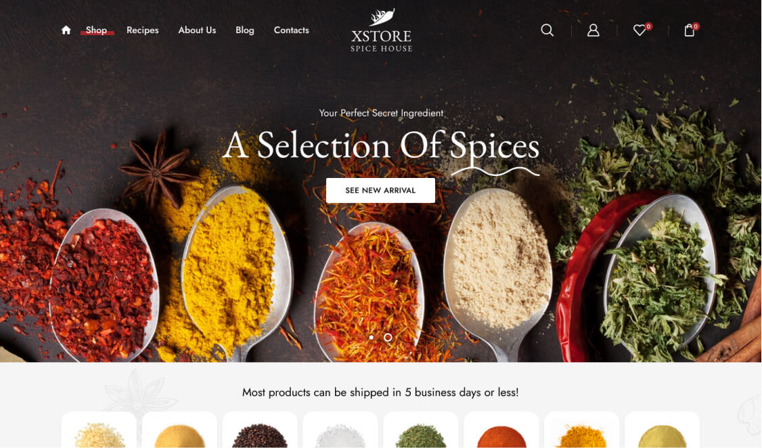Navigate to the About Us page

point(197,30)
